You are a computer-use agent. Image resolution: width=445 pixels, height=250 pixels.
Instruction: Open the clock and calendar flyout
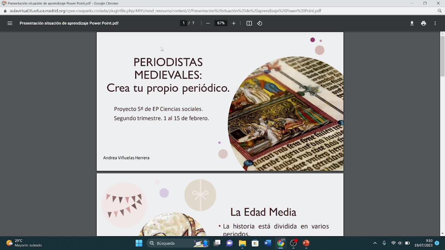pyautogui.click(x=423, y=243)
